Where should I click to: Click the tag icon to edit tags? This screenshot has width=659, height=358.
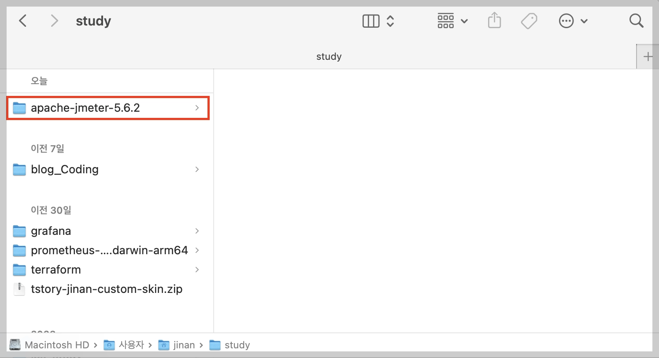(529, 21)
